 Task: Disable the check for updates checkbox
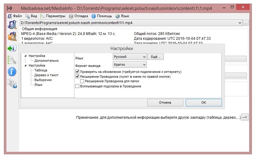pyautogui.click(x=77, y=72)
